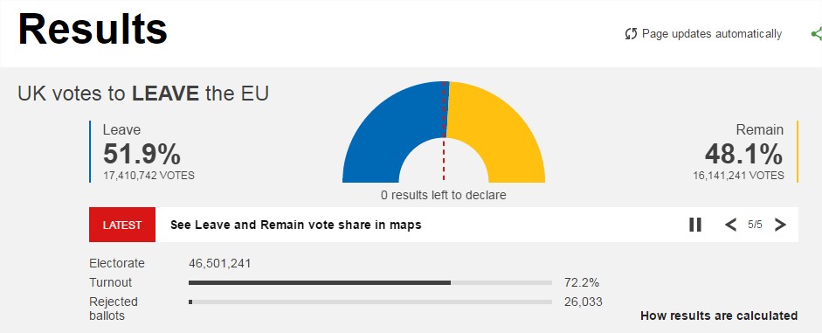Pause the latest news ticker
Viewport: 822px width, 333px height.
click(695, 225)
